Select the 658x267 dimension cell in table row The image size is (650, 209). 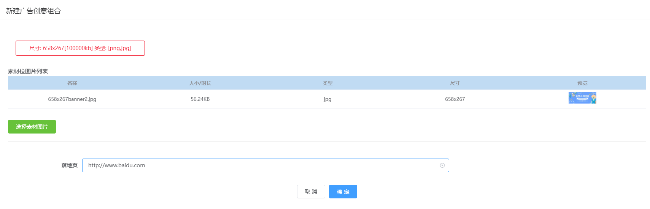click(x=455, y=99)
